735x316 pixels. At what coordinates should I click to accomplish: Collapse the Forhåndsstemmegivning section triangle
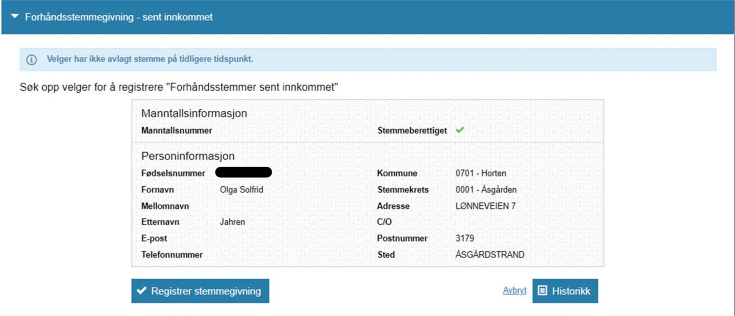click(15, 17)
